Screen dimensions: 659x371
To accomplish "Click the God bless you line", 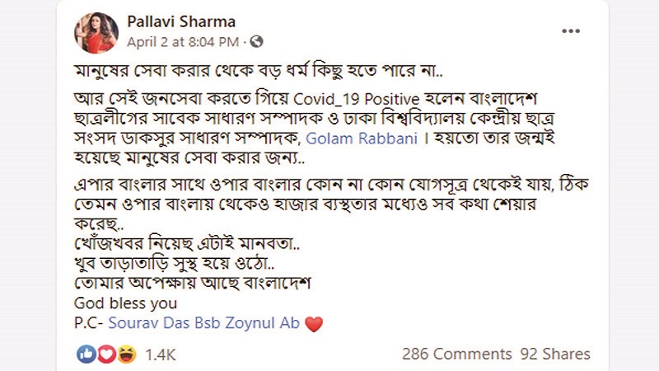I will coord(126,303).
